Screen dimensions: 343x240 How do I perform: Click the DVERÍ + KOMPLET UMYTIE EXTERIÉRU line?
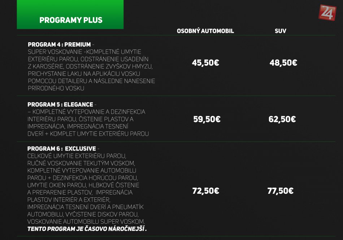click(88, 134)
